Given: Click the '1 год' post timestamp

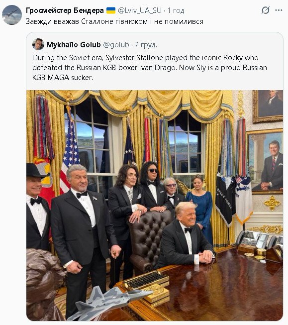Looking at the screenshot, I should 176,10.
